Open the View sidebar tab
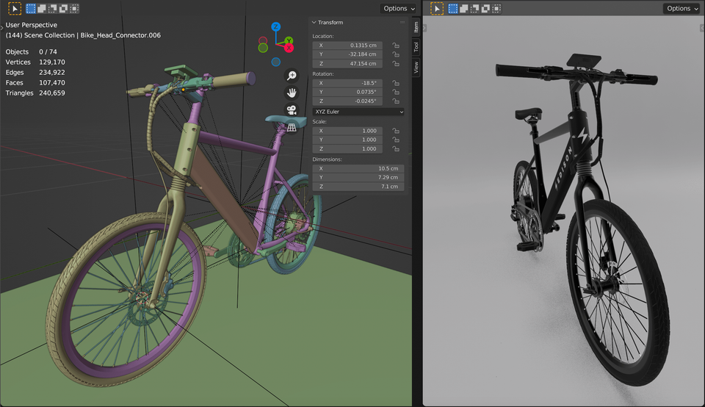This screenshot has width=705, height=407. pyautogui.click(x=416, y=68)
